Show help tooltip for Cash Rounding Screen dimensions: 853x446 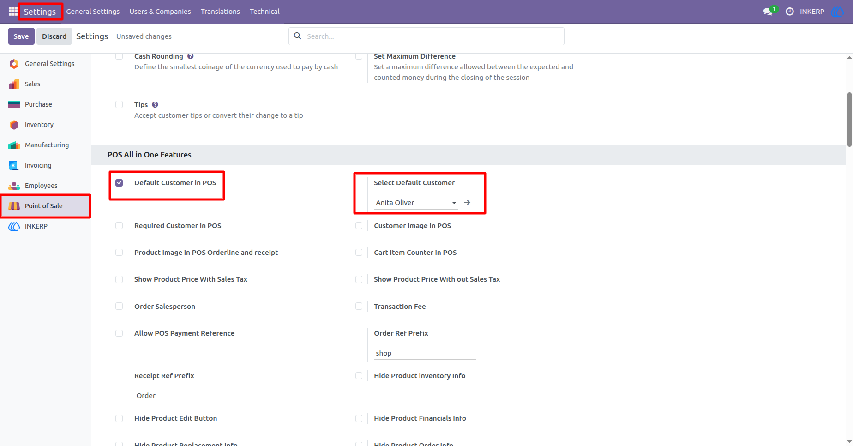click(191, 56)
